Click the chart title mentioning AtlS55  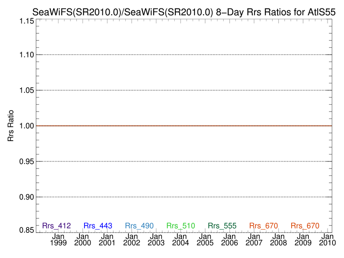[184, 12]
